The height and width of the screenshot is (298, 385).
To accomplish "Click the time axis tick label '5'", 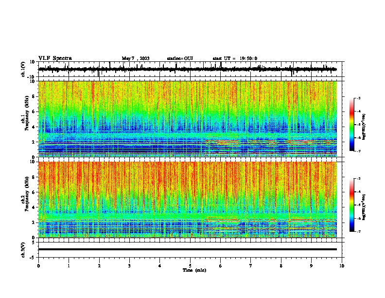I will (x=190, y=266).
